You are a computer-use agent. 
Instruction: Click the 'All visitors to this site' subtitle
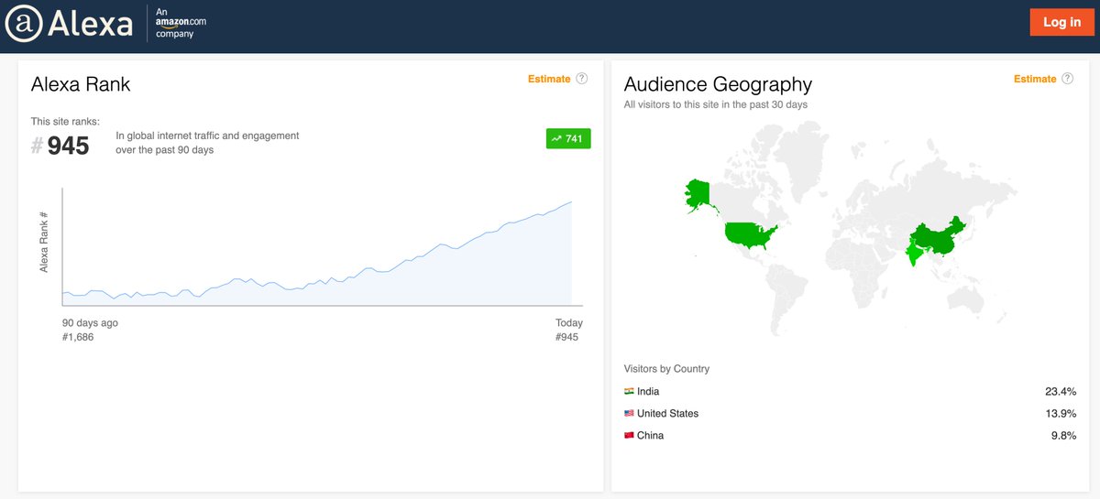(716, 105)
